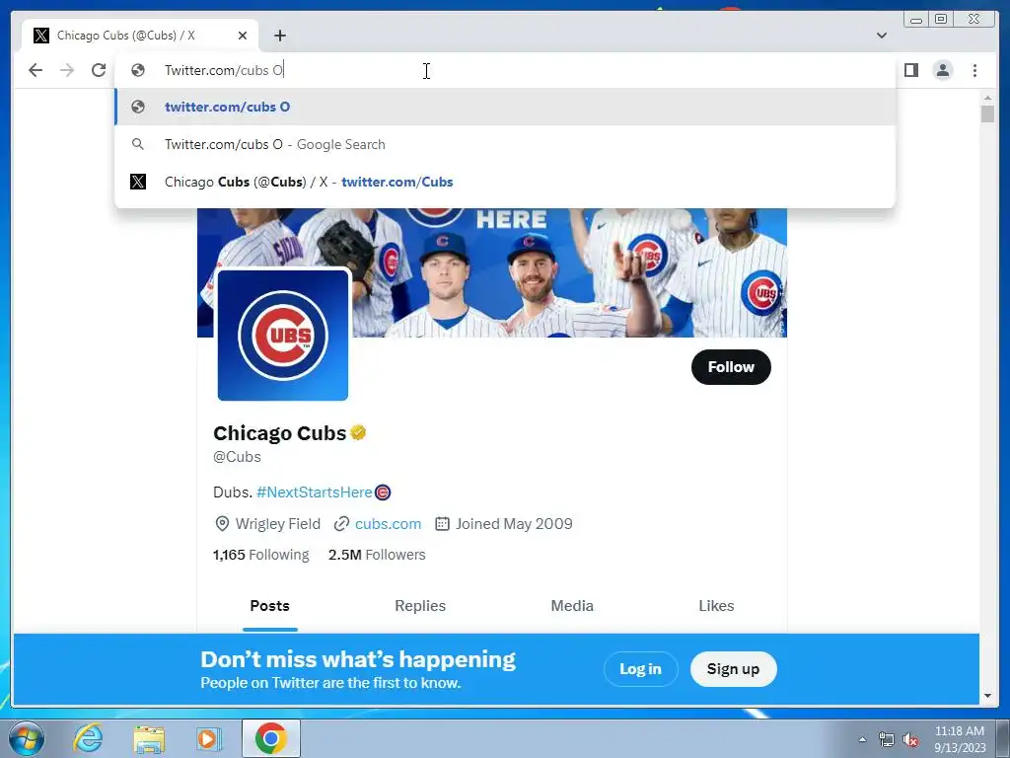Open Windows Explorer from the taskbar
Viewport: 1010px width, 758px height.
tap(149, 738)
